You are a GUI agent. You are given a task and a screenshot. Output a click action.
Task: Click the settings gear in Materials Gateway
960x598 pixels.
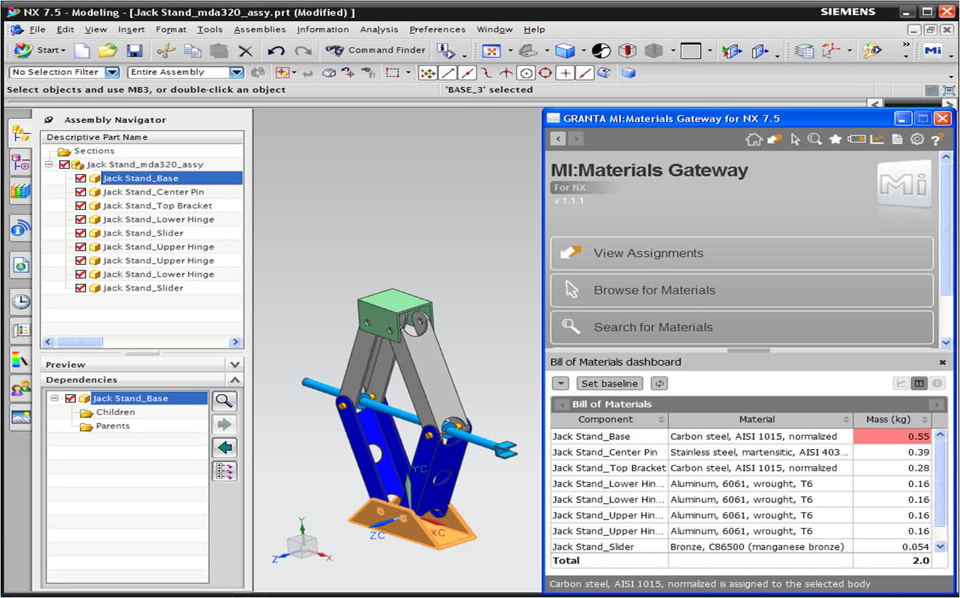(917, 139)
